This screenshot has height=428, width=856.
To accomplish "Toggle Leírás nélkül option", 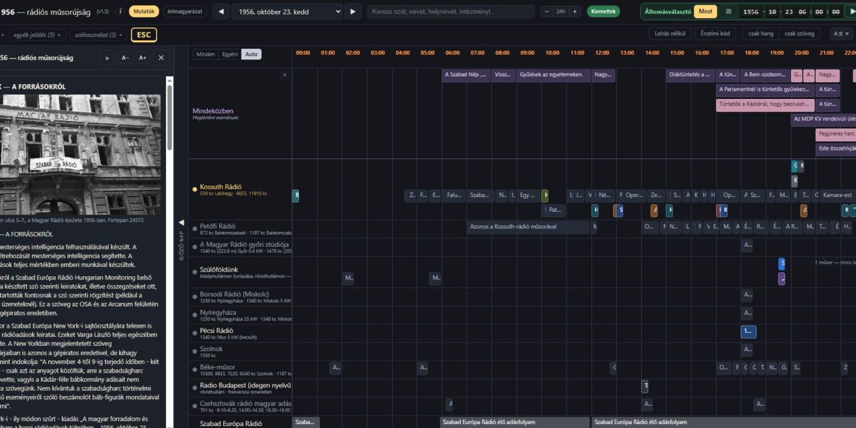I will pos(671,33).
